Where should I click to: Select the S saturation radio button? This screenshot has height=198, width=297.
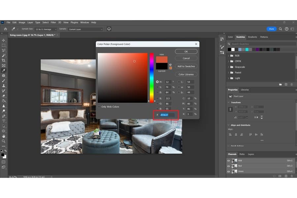point(157,87)
